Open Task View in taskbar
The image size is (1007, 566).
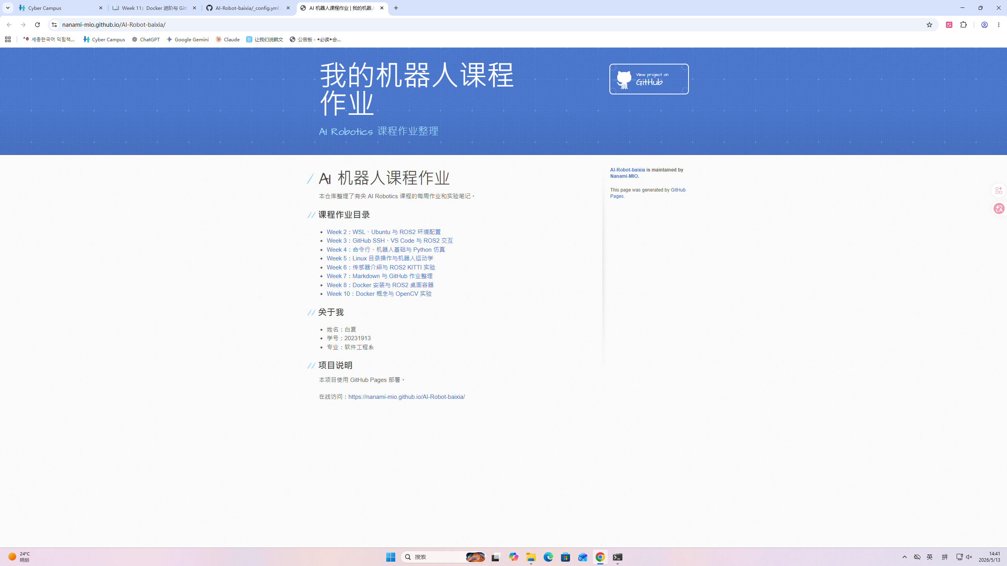495,557
